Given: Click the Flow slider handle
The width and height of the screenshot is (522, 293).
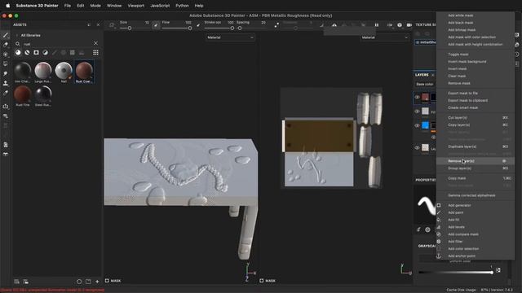Looking at the screenshot, I should (x=190, y=28).
